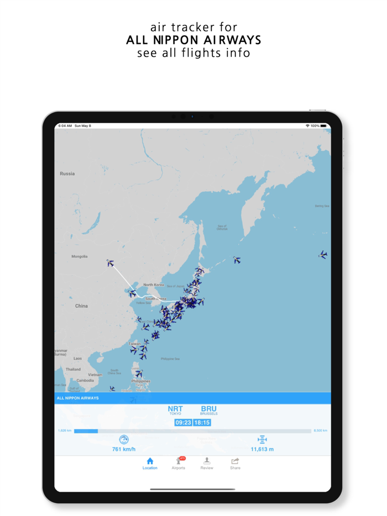Tap the airplane near the Gulf of Thailand
387x516 pixels.
tap(112, 389)
